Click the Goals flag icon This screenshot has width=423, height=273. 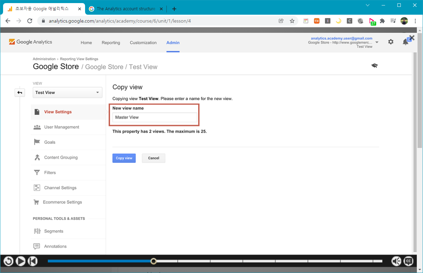pos(37,142)
